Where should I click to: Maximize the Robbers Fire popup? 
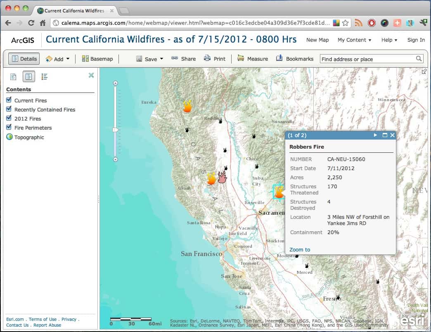pyautogui.click(x=385, y=135)
